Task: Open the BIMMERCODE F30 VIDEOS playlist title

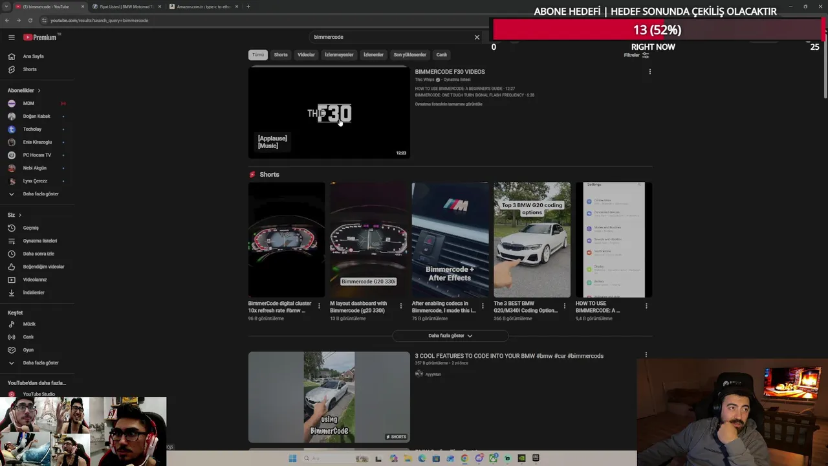Action: pos(450,72)
